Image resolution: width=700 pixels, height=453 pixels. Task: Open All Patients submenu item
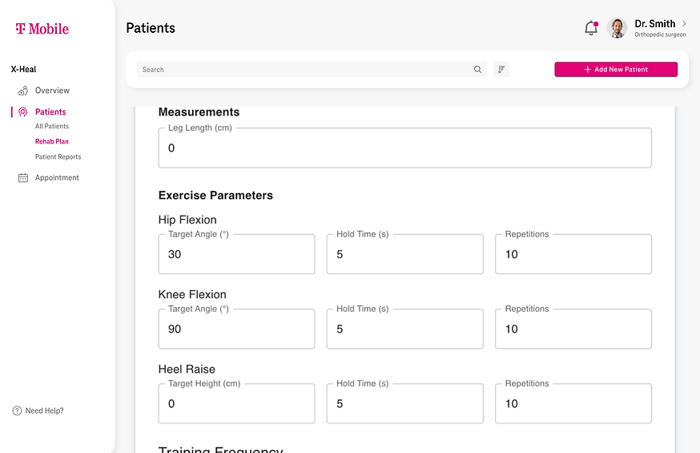[x=52, y=127]
